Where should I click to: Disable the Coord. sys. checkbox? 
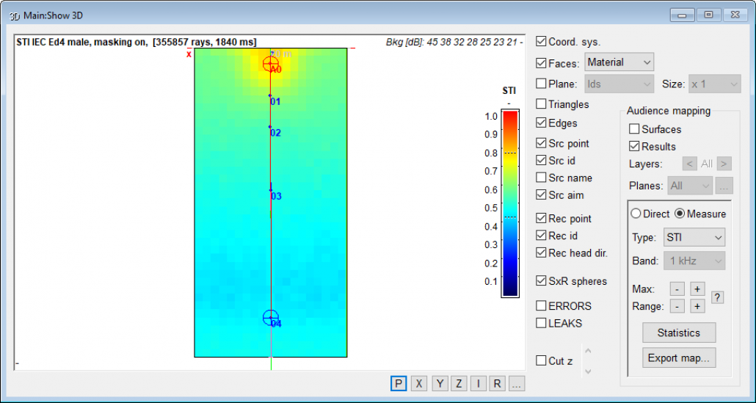[x=541, y=42]
